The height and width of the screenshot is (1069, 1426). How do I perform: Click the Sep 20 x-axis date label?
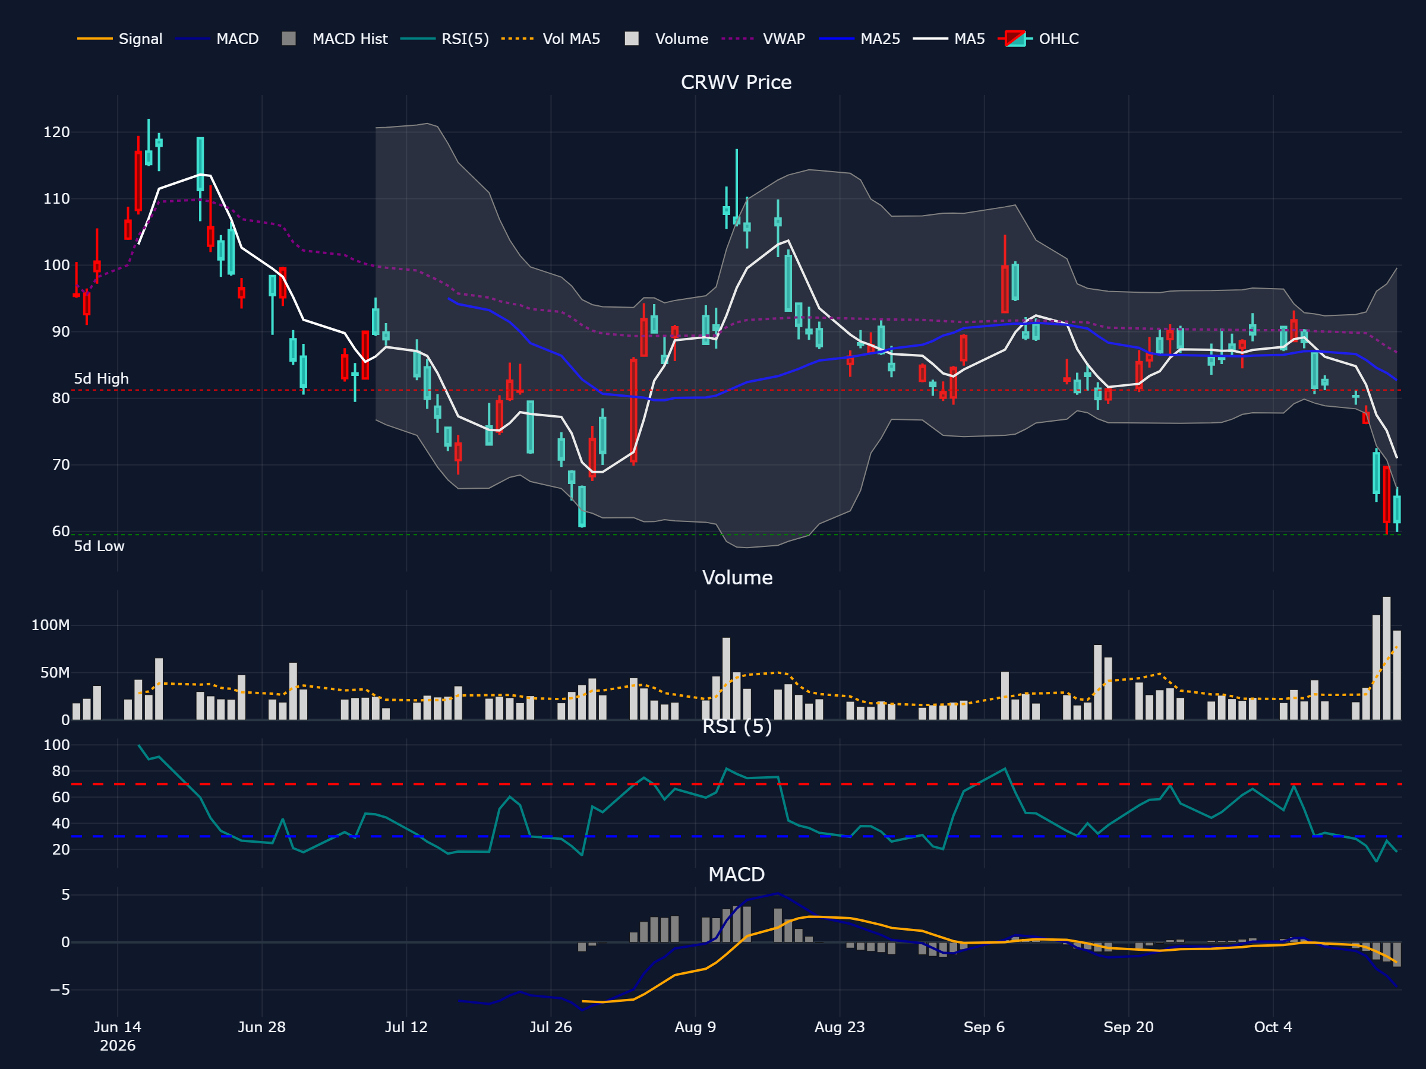[x=1128, y=1027]
